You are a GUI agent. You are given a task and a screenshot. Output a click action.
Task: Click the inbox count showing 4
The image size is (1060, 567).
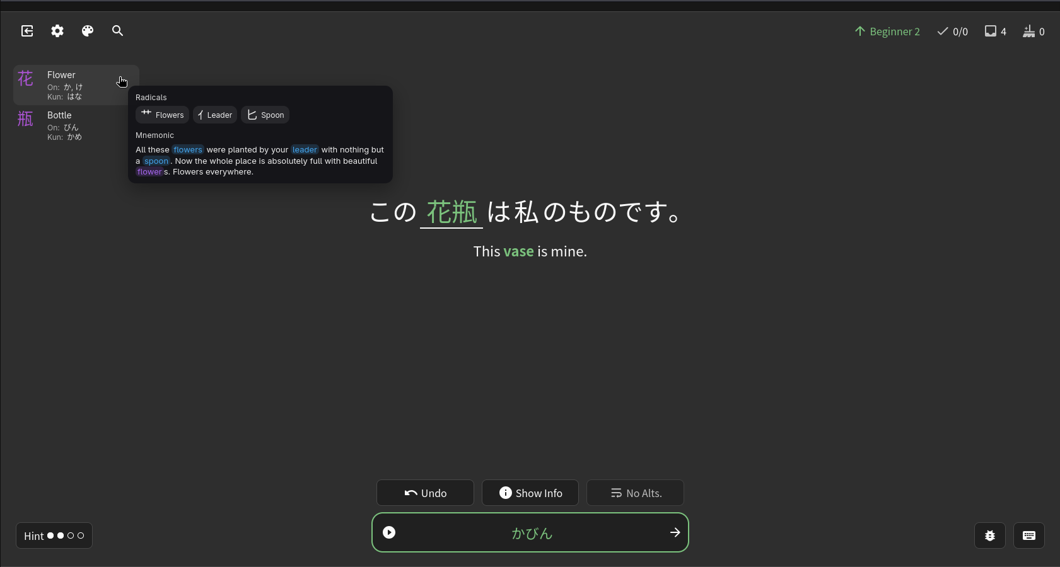(x=995, y=31)
